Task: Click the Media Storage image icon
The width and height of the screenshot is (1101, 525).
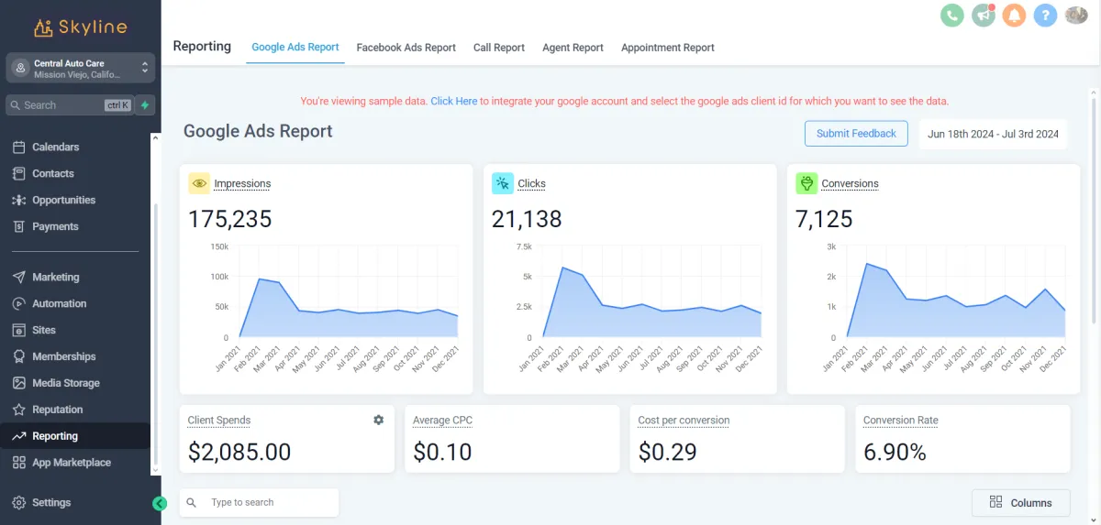Action: (x=18, y=383)
